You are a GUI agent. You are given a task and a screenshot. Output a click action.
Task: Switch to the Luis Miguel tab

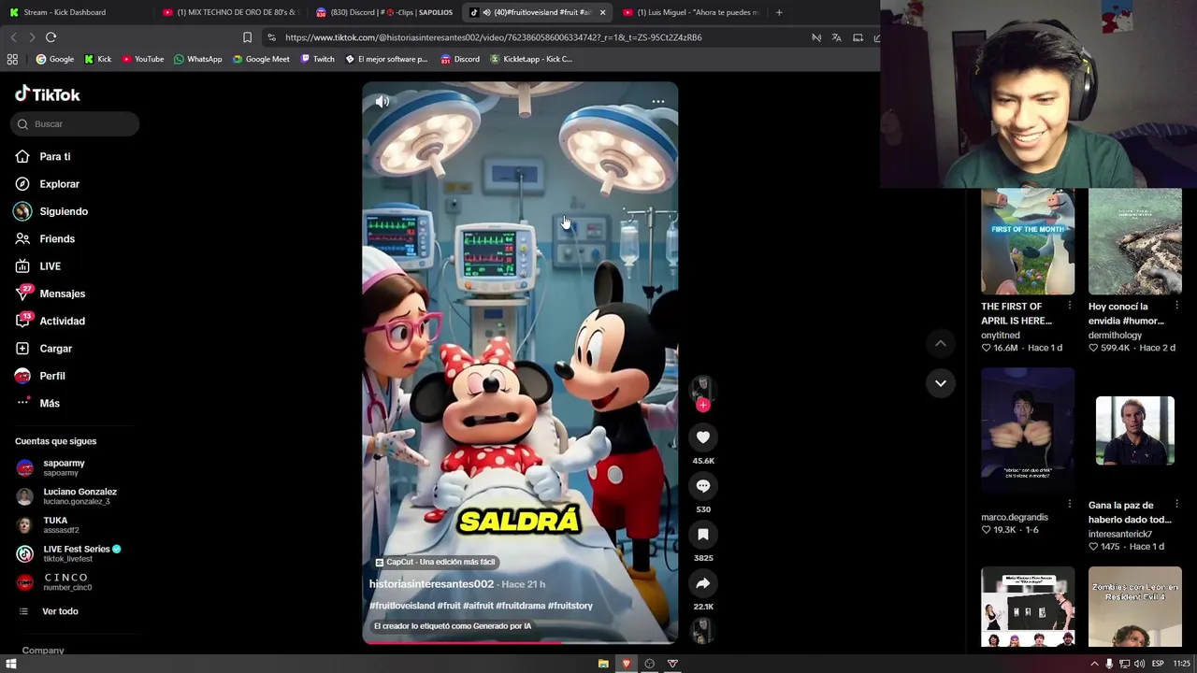(692, 12)
